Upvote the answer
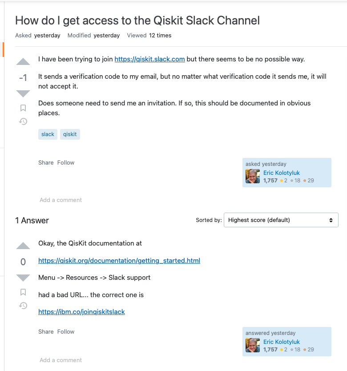 (23, 246)
